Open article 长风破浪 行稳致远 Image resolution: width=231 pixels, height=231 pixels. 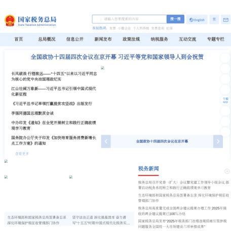[x=54, y=76]
